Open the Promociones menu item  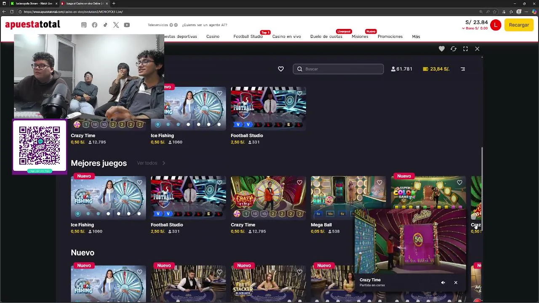(390, 37)
